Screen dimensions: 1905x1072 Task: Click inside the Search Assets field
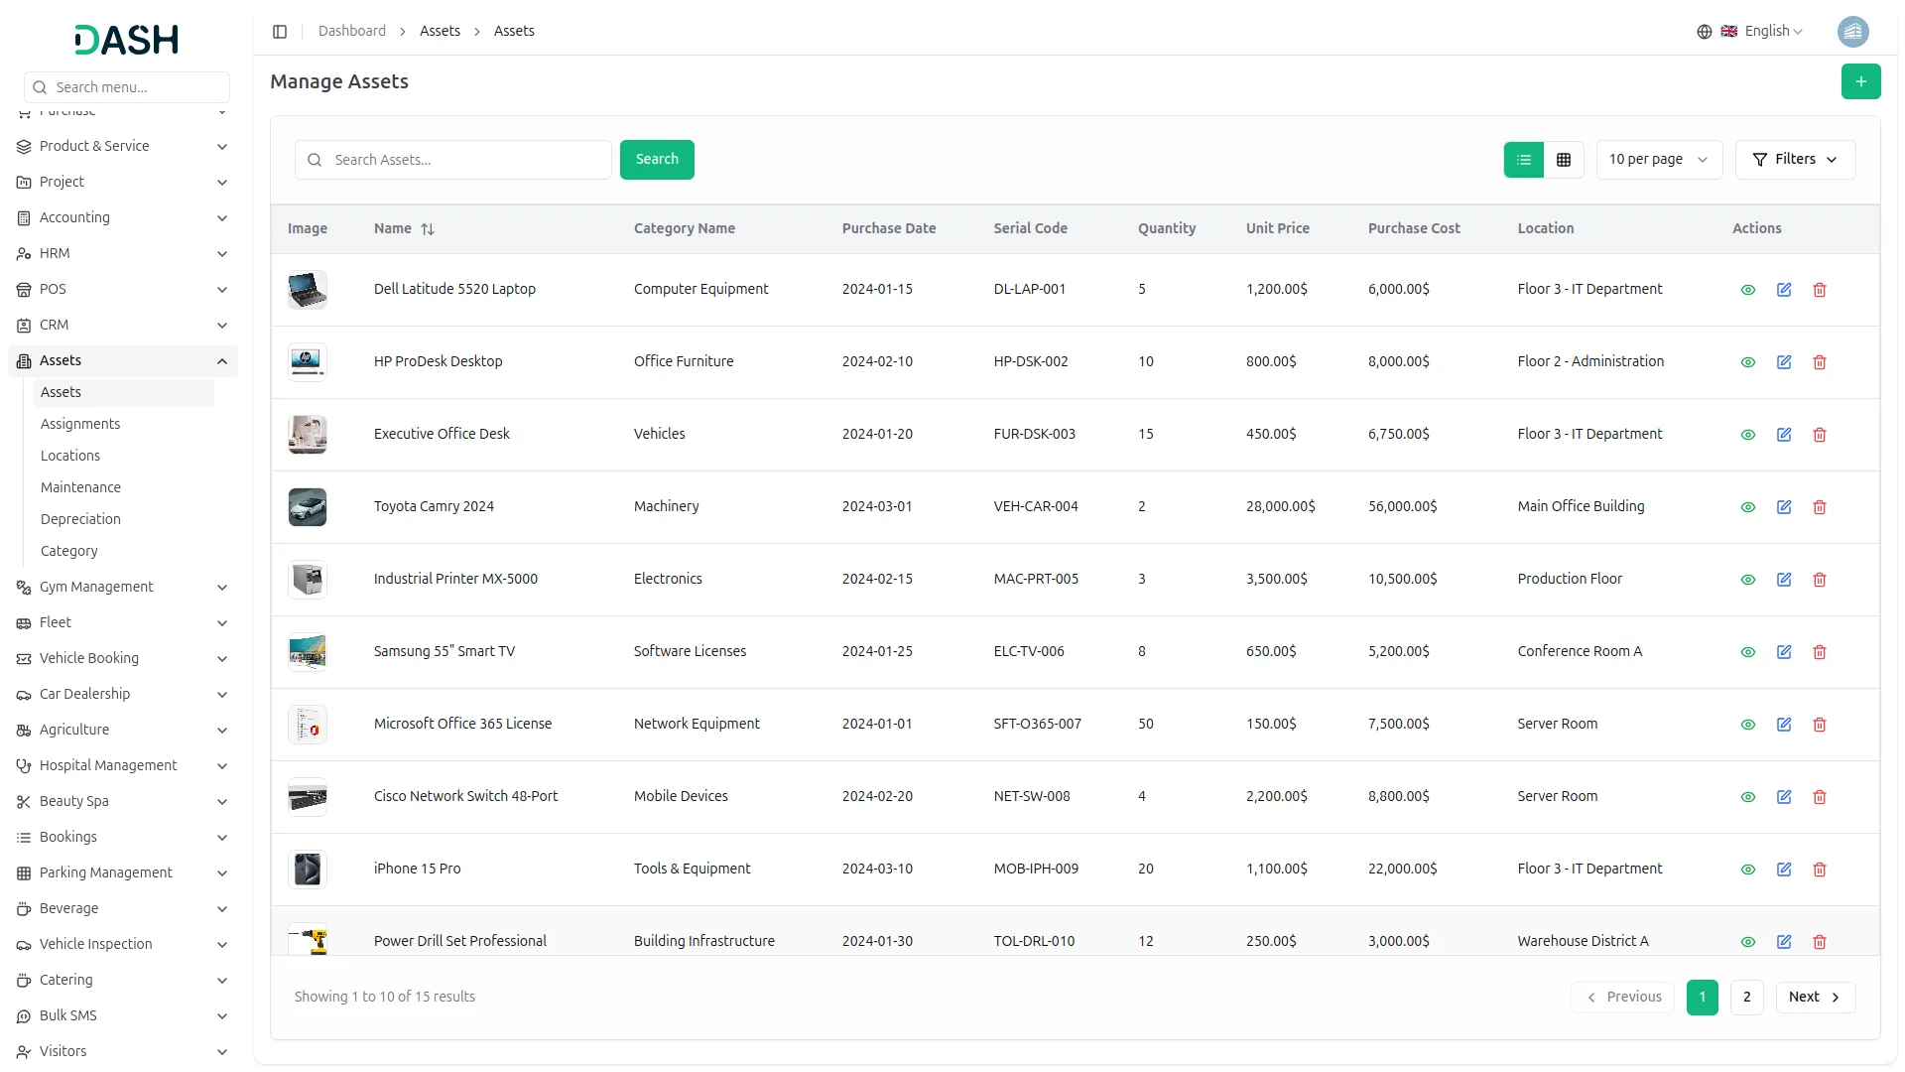pos(452,159)
